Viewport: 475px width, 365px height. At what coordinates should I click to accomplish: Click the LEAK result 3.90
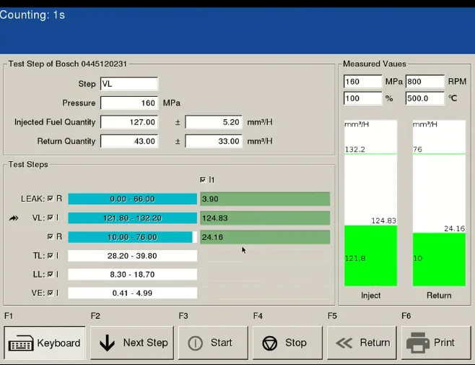point(265,199)
